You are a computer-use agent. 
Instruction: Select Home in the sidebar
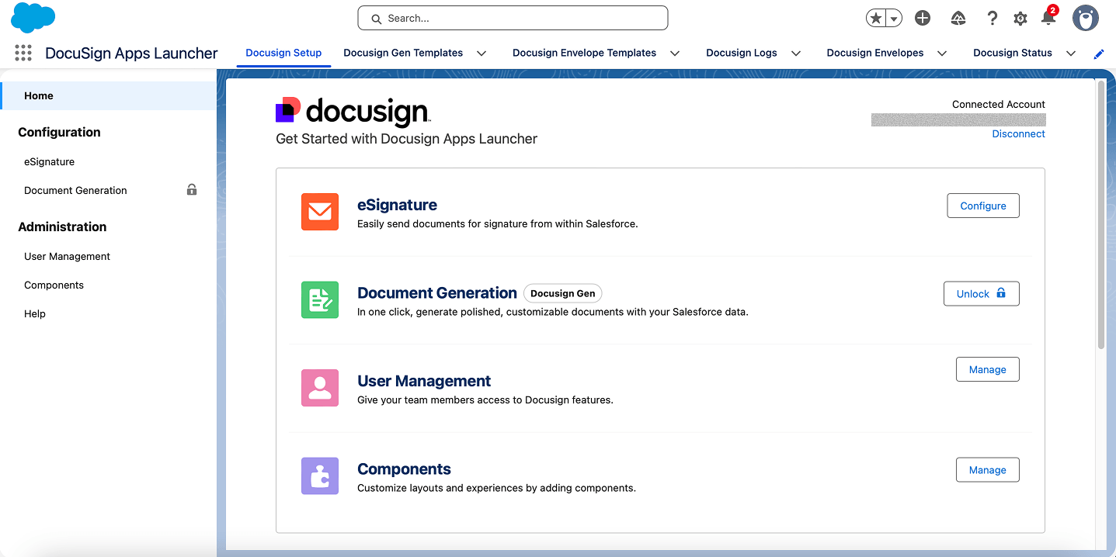point(108,95)
